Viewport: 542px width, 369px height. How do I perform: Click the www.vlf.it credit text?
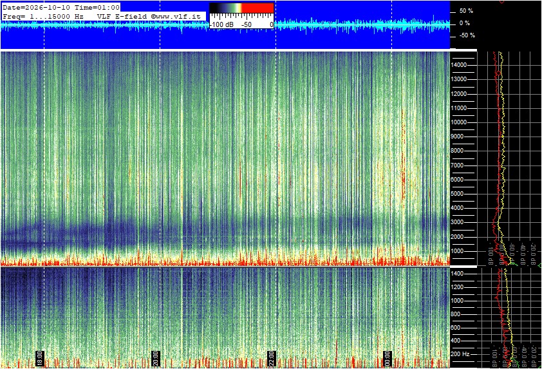(x=176, y=16)
